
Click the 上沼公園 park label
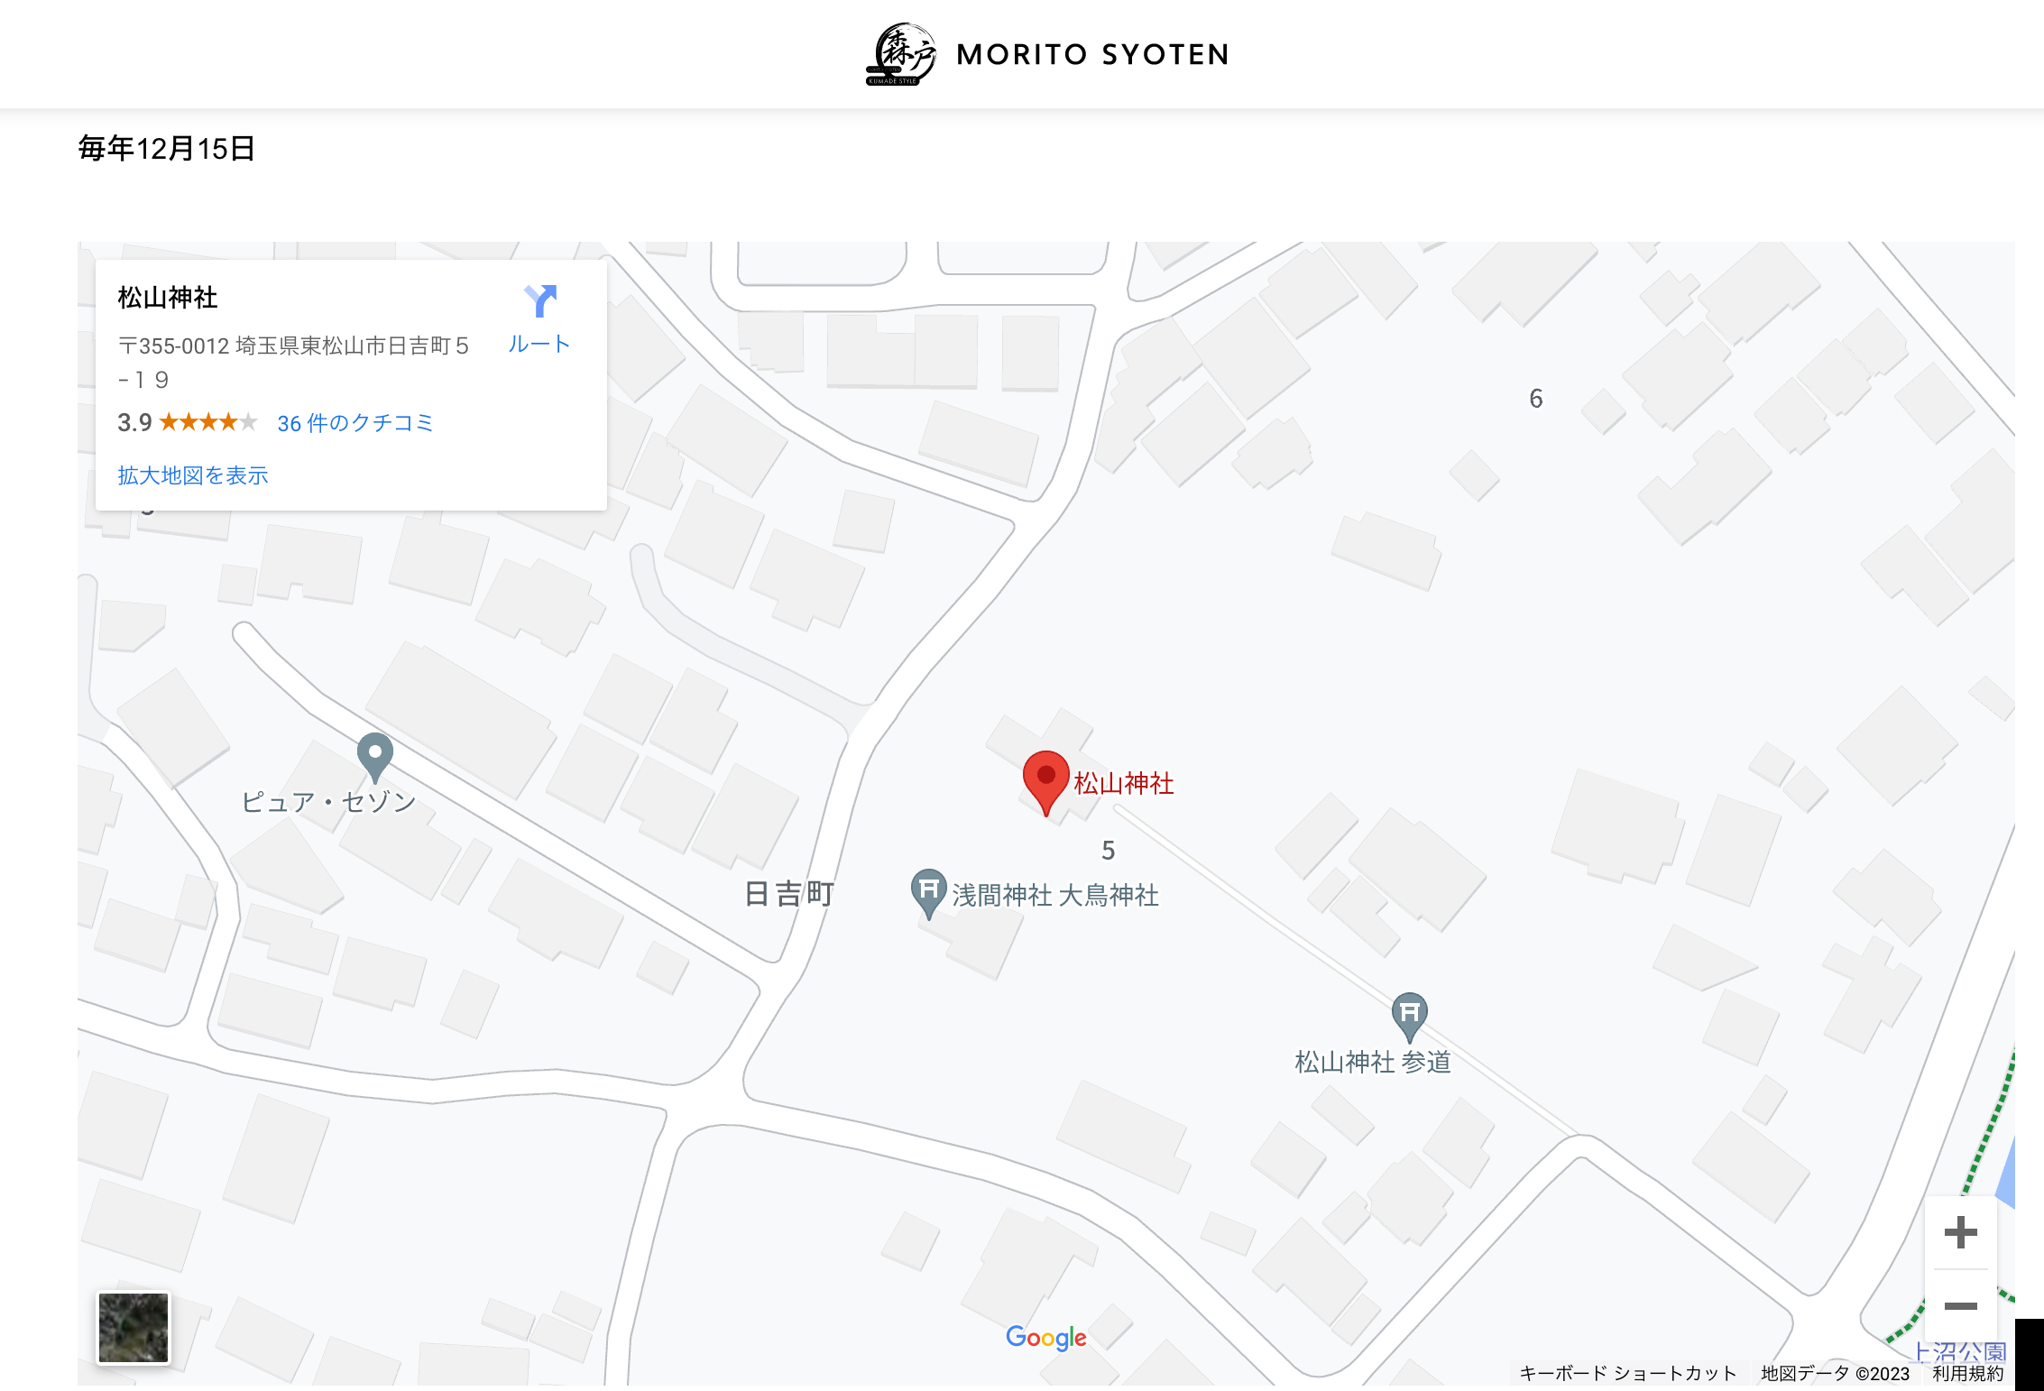pos(1961,1350)
